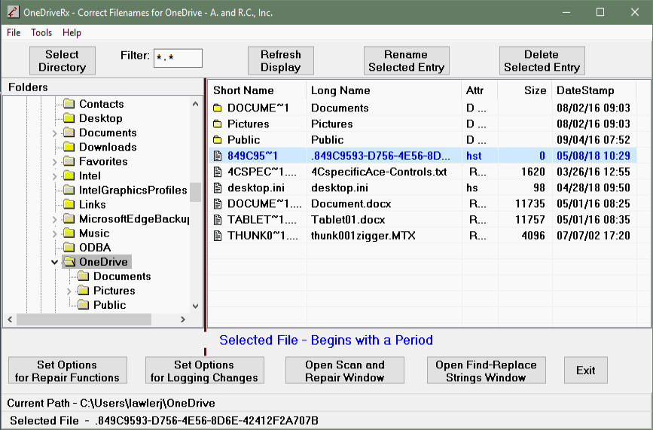The image size is (653, 430).
Task: Open the Tools menu
Action: click(41, 32)
